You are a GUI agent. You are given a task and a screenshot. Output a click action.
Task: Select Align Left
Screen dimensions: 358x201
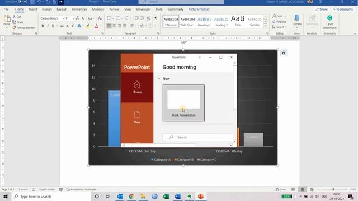(109, 26)
